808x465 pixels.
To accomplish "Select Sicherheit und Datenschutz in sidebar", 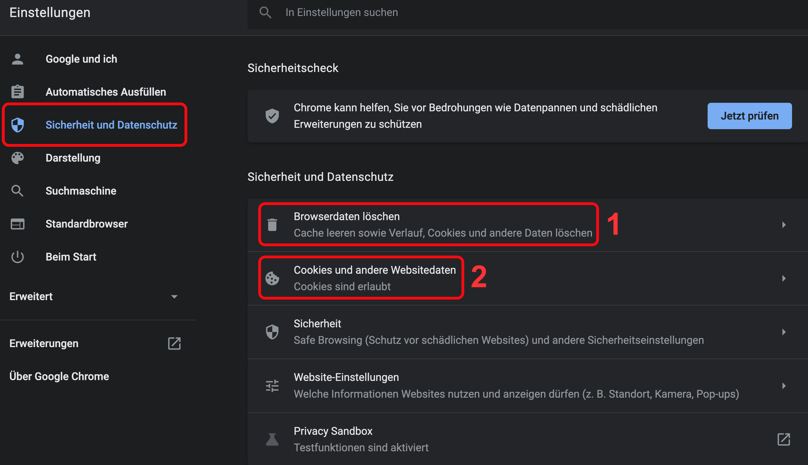I will [111, 125].
